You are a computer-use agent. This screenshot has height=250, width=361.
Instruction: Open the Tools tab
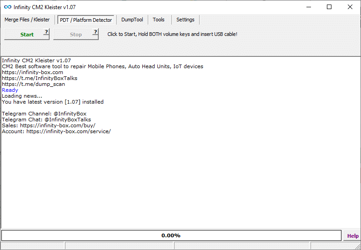tap(158, 20)
